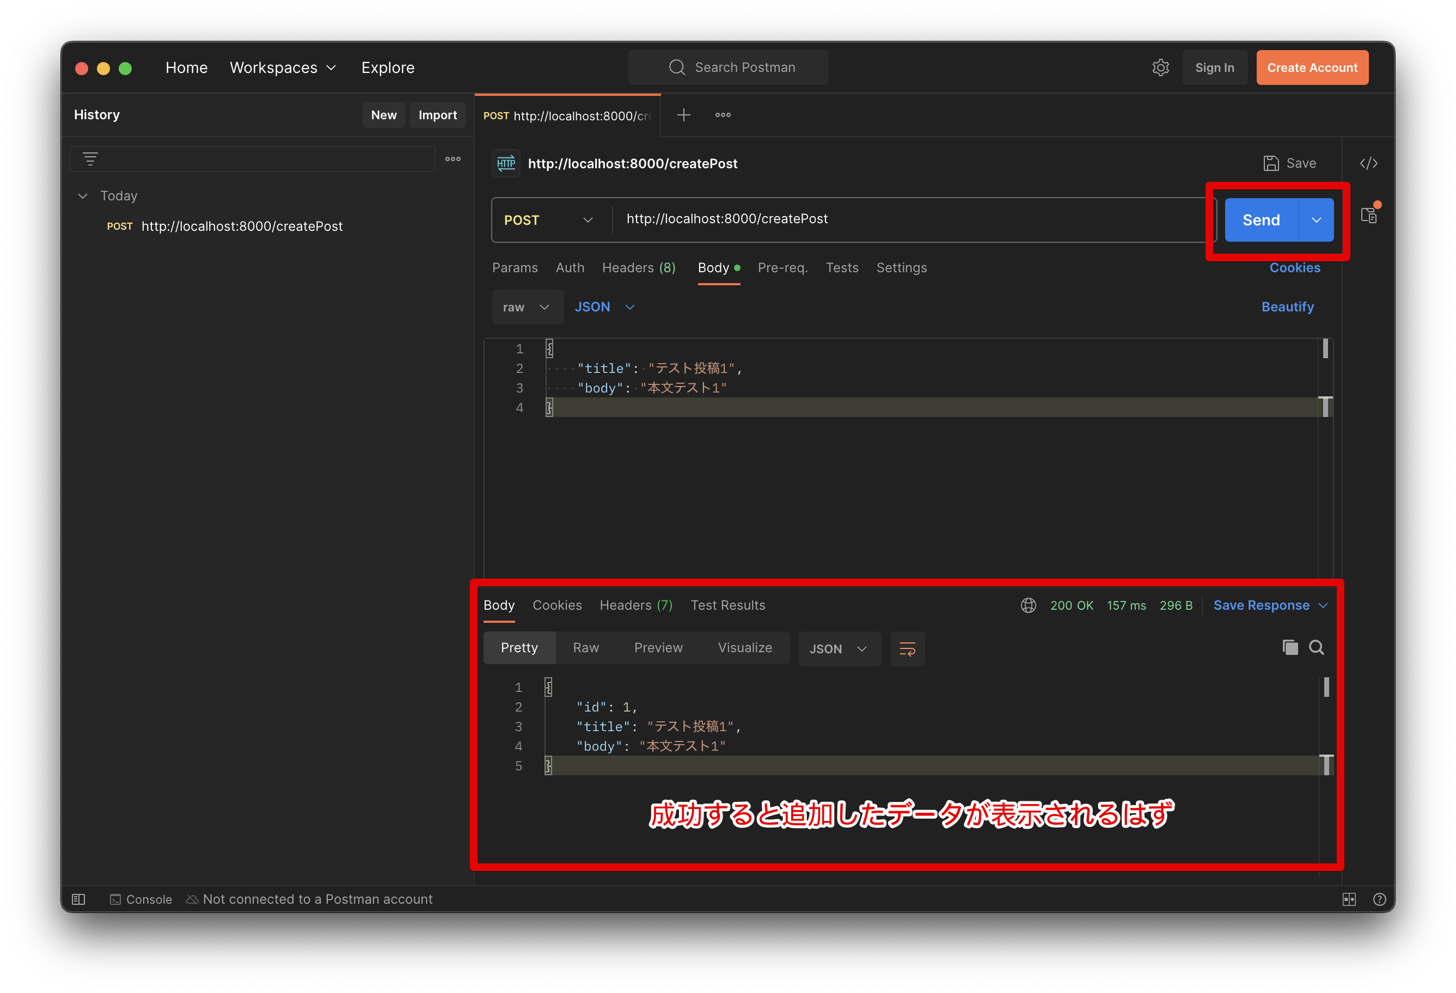1456x993 pixels.
Task: Click the Create Account button
Action: (1312, 68)
